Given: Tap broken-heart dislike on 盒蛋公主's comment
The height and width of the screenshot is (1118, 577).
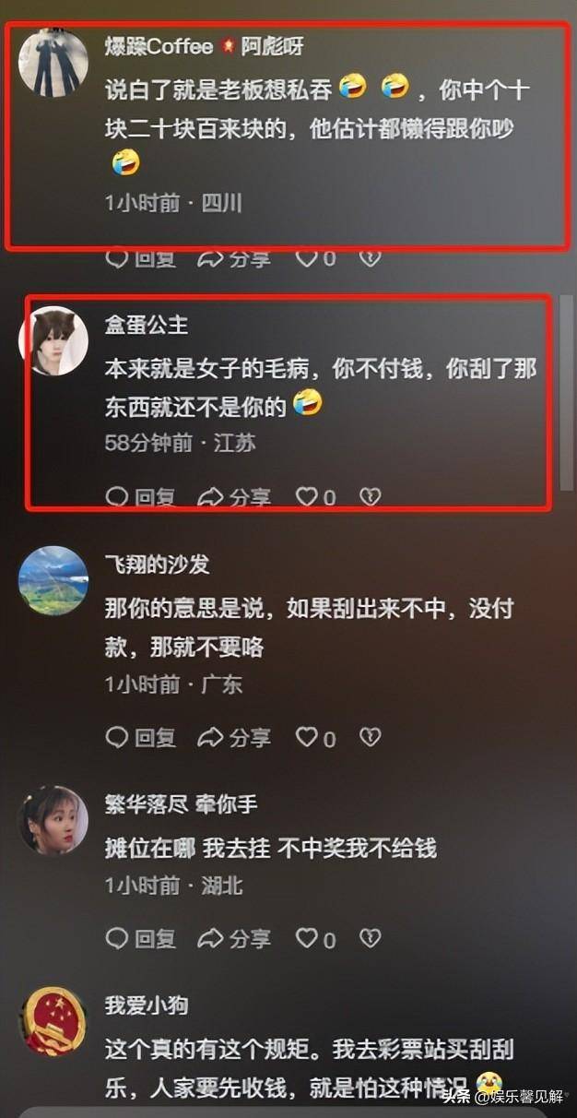Looking at the screenshot, I should (x=370, y=498).
